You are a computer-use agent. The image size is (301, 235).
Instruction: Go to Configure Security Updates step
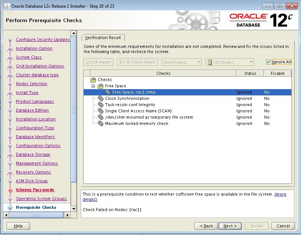click(43, 39)
